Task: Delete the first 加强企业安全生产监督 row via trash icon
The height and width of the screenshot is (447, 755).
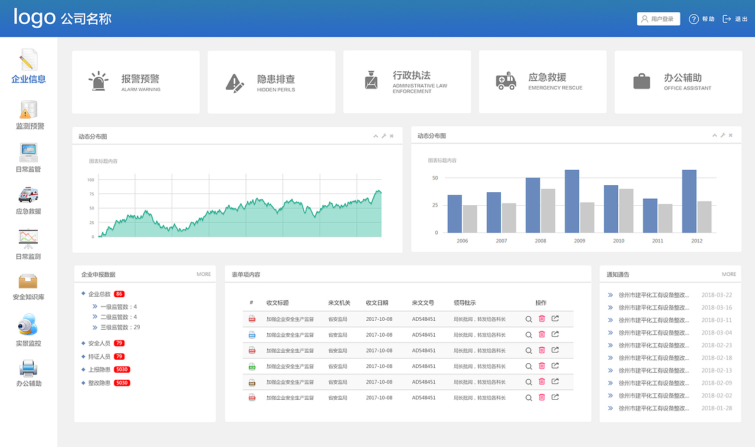Action: tap(541, 318)
